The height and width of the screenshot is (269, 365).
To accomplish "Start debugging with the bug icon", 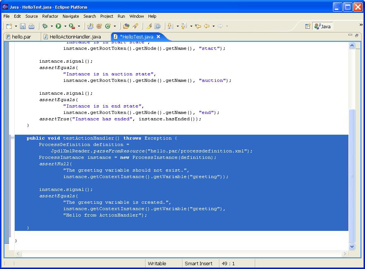I will coord(45,26).
